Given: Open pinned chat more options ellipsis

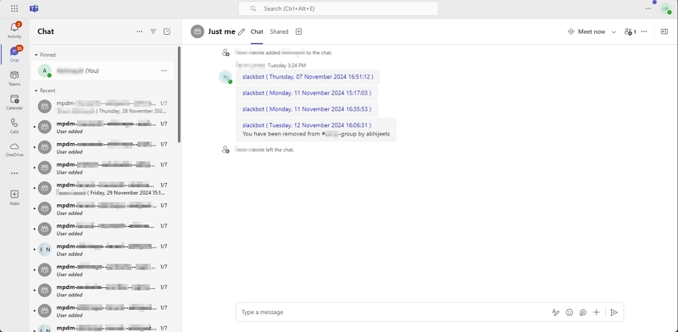Looking at the screenshot, I should [164, 70].
